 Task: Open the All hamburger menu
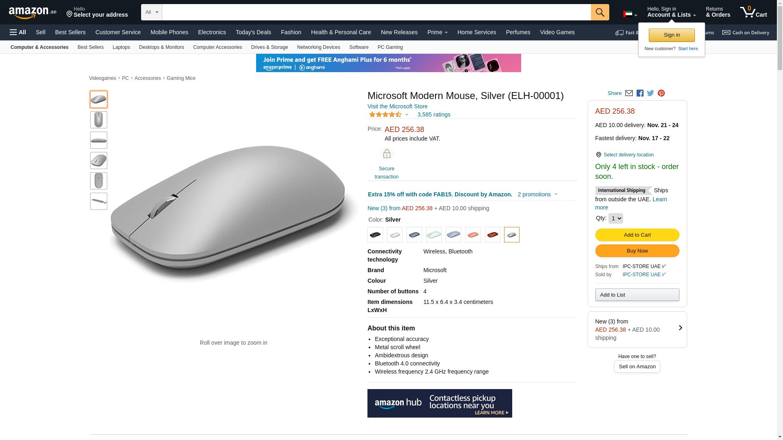(18, 32)
